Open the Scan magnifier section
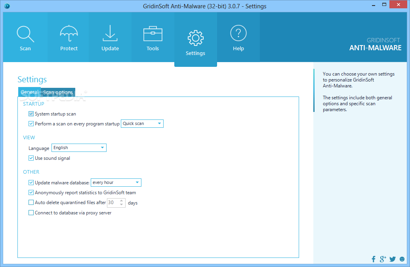This screenshot has width=410, height=267. [25, 38]
